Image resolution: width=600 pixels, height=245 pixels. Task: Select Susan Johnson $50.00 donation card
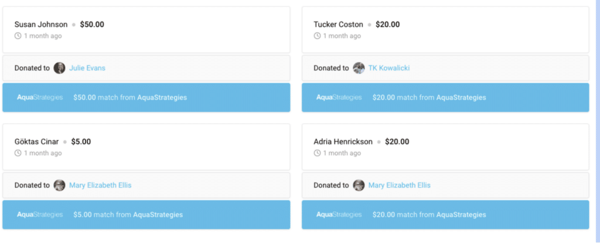[x=146, y=30]
